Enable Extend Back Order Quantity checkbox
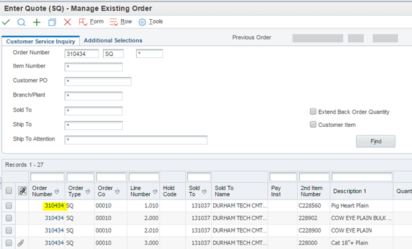The image size is (412, 249). (x=313, y=112)
